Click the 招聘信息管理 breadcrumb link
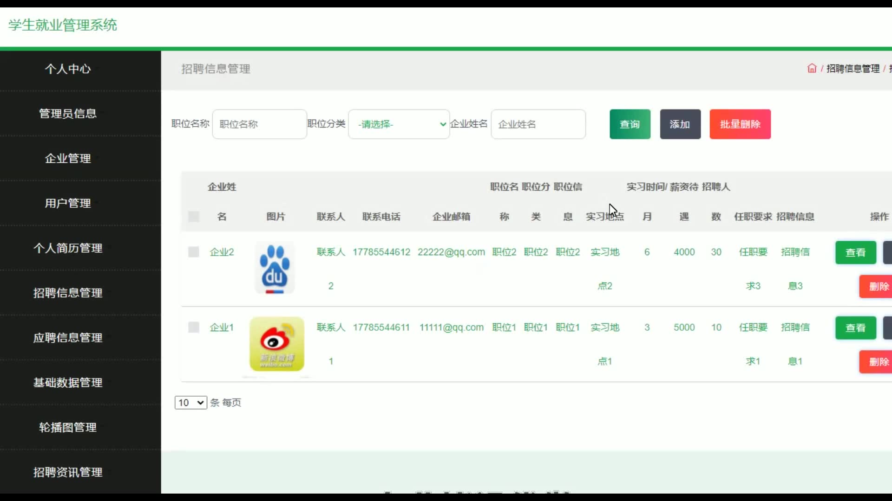The height and width of the screenshot is (501, 892). click(x=853, y=69)
